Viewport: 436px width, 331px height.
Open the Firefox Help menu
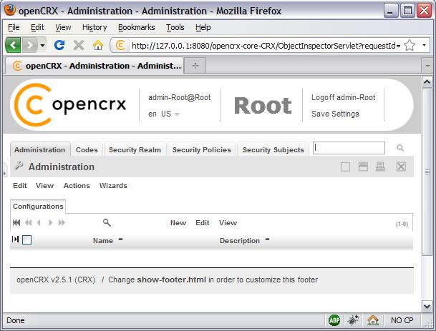pyautogui.click(x=203, y=27)
